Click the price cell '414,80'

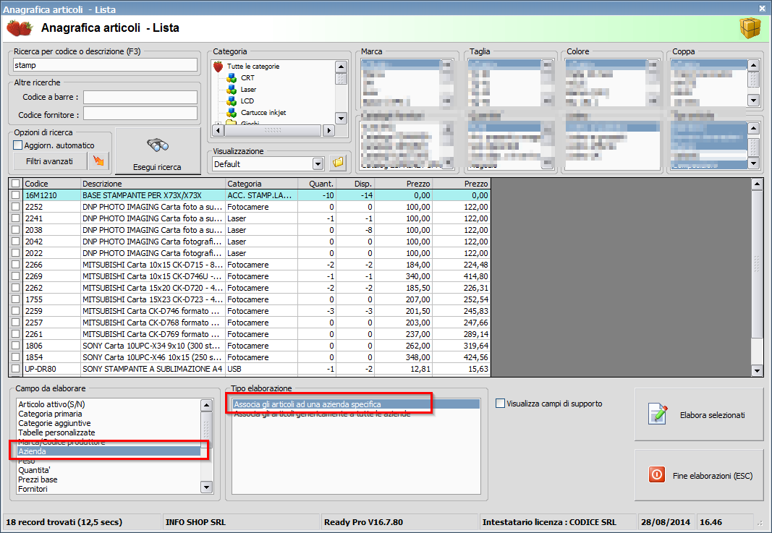[462, 276]
